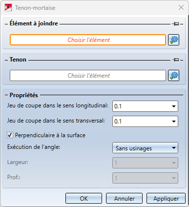Click the greyed-out Prof. dropdown

[145, 178]
